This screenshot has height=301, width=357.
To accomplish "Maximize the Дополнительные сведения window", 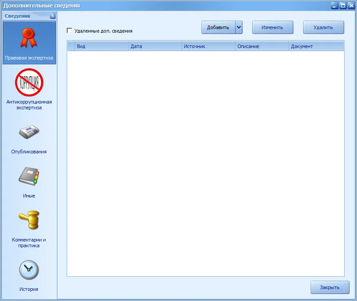I will 343,6.
